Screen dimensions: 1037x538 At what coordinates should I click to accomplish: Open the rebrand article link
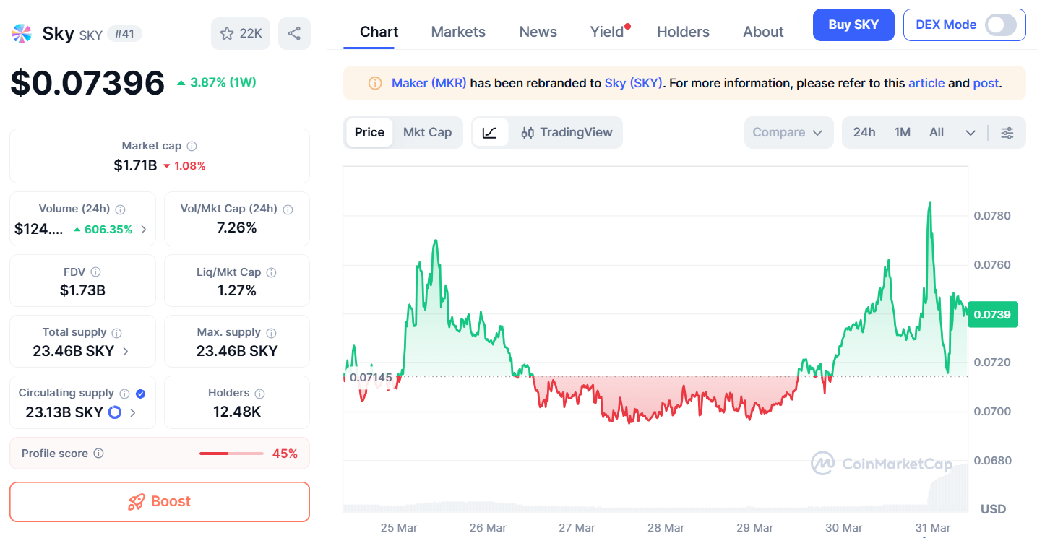point(926,83)
